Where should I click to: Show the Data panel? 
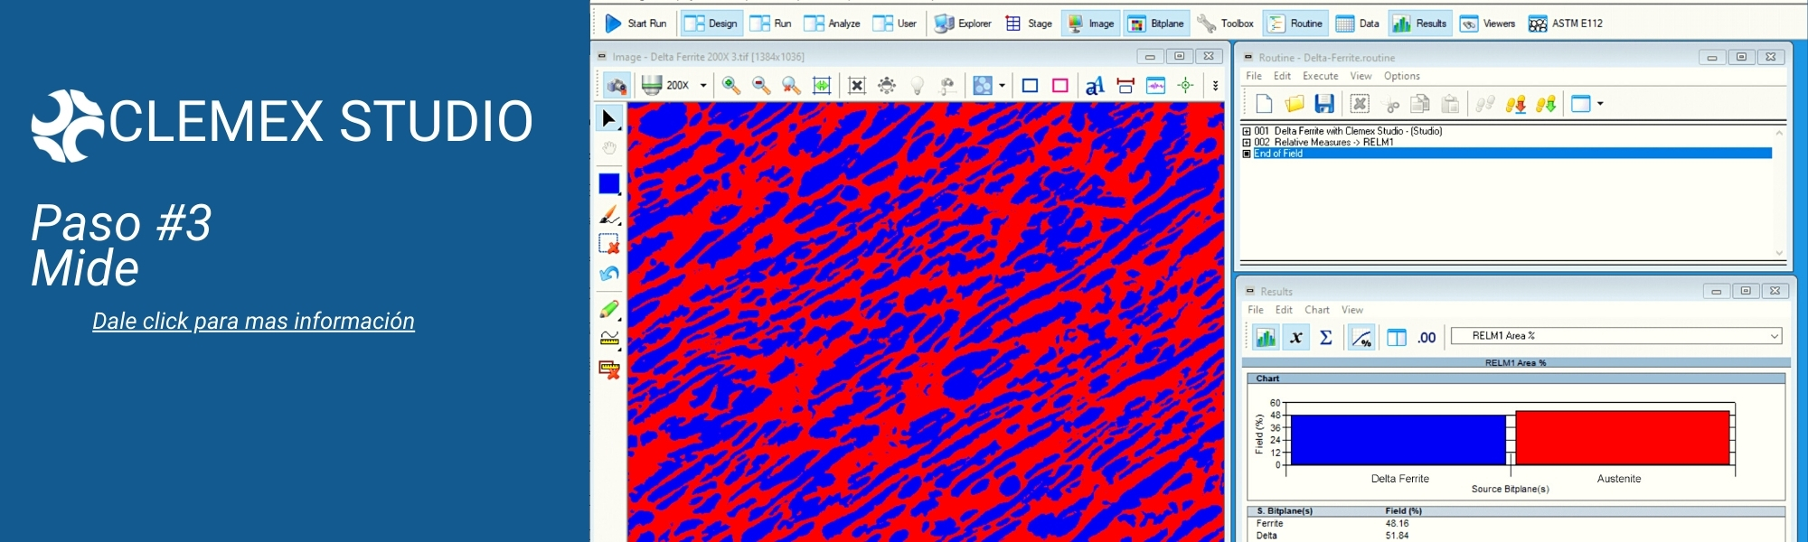coord(1358,23)
